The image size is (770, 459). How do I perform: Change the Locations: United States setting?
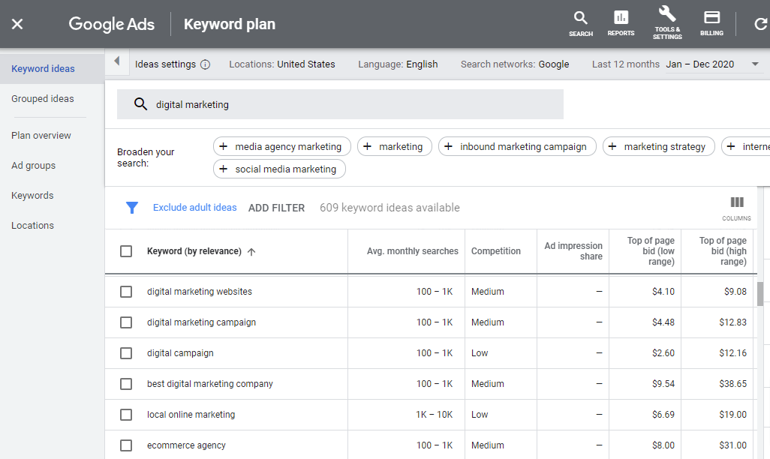pos(282,64)
